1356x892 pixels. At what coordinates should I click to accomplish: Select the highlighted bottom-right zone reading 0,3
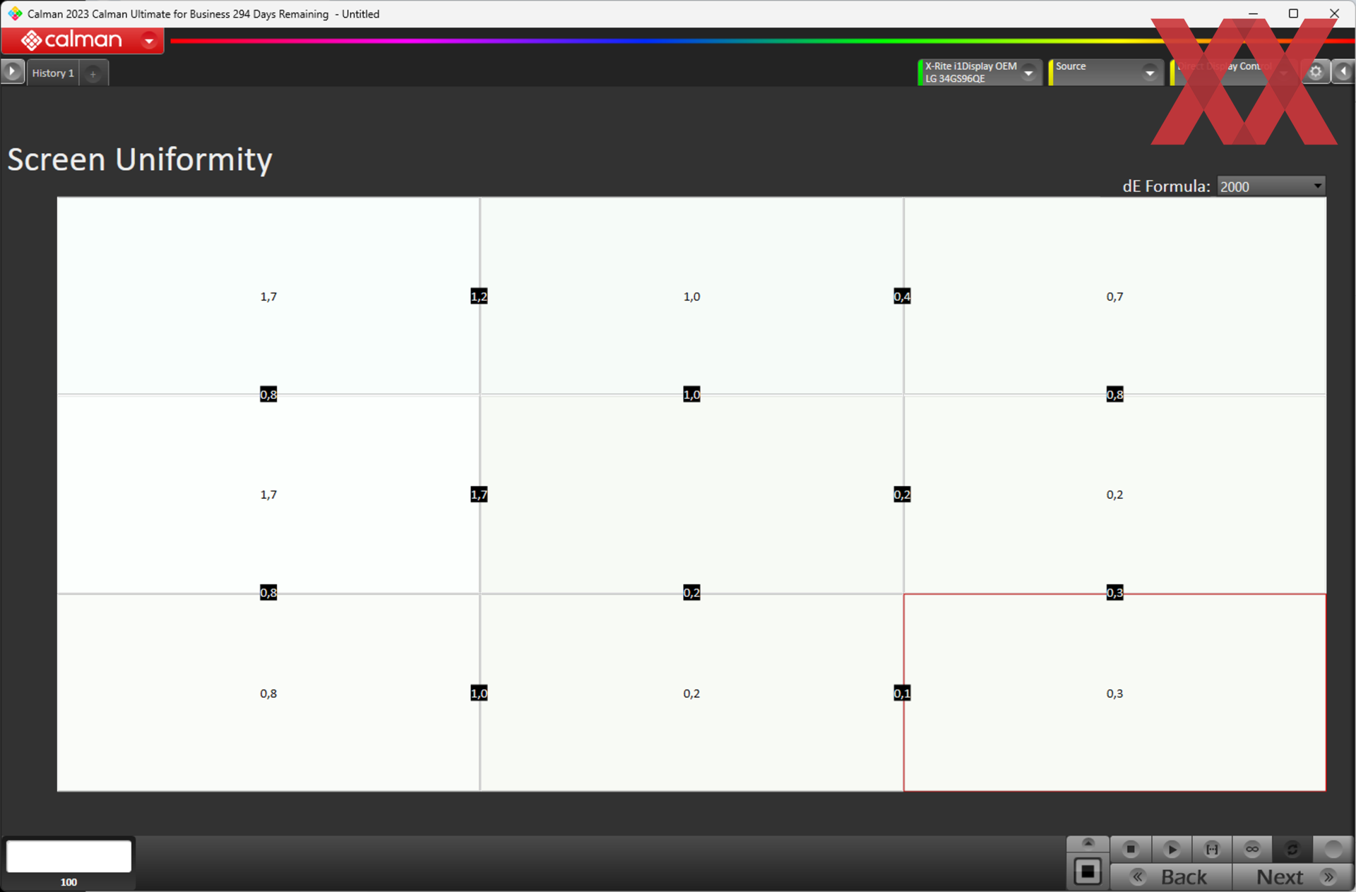click(x=1114, y=693)
